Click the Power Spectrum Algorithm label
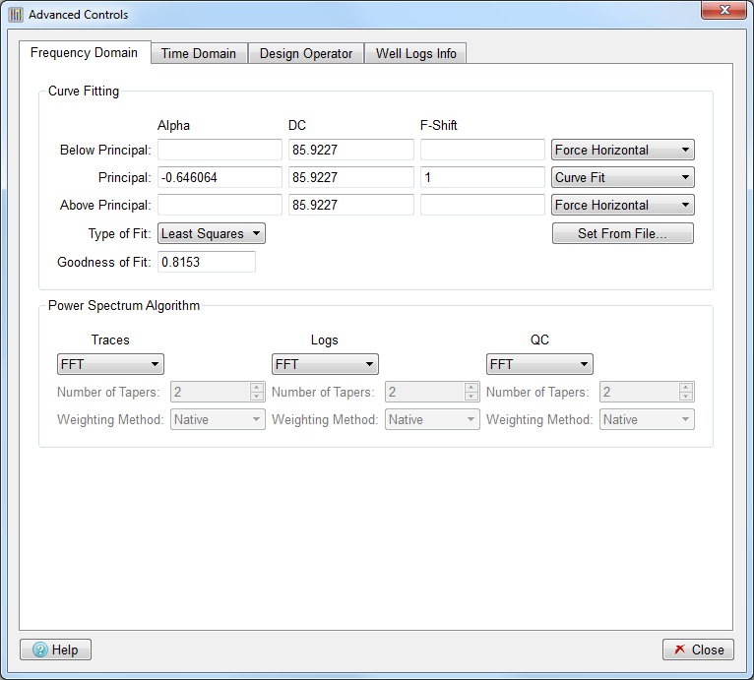The height and width of the screenshot is (680, 754). point(124,306)
